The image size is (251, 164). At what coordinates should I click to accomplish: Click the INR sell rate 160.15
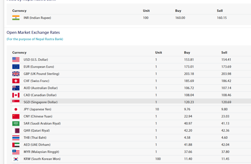pos(222,18)
